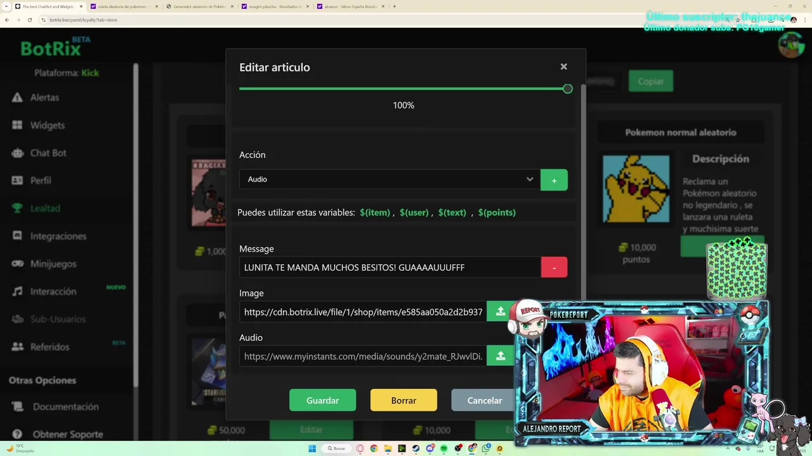Viewport: 812px width, 456px height.
Task: Click the Interacción music note icon
Action: [17, 291]
